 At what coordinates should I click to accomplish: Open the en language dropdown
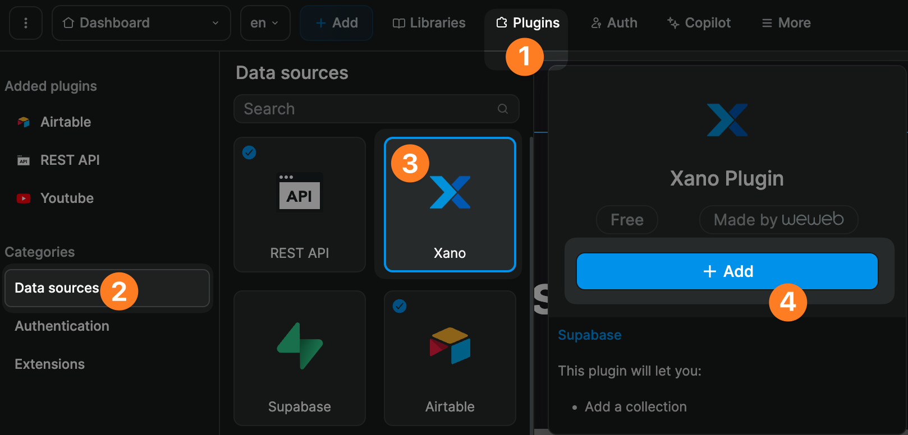pos(265,23)
